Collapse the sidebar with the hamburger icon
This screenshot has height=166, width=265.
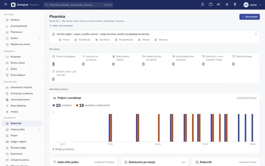pyautogui.click(x=6, y=4)
